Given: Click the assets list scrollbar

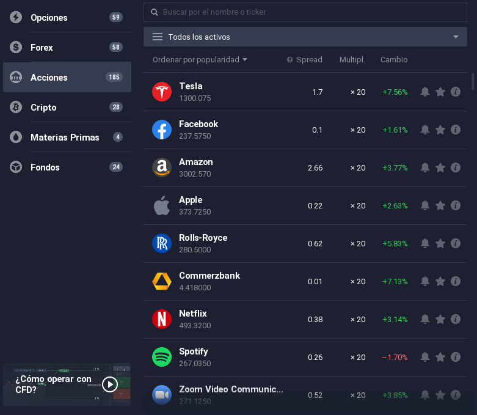Looking at the screenshot, I should pyautogui.click(x=473, y=81).
